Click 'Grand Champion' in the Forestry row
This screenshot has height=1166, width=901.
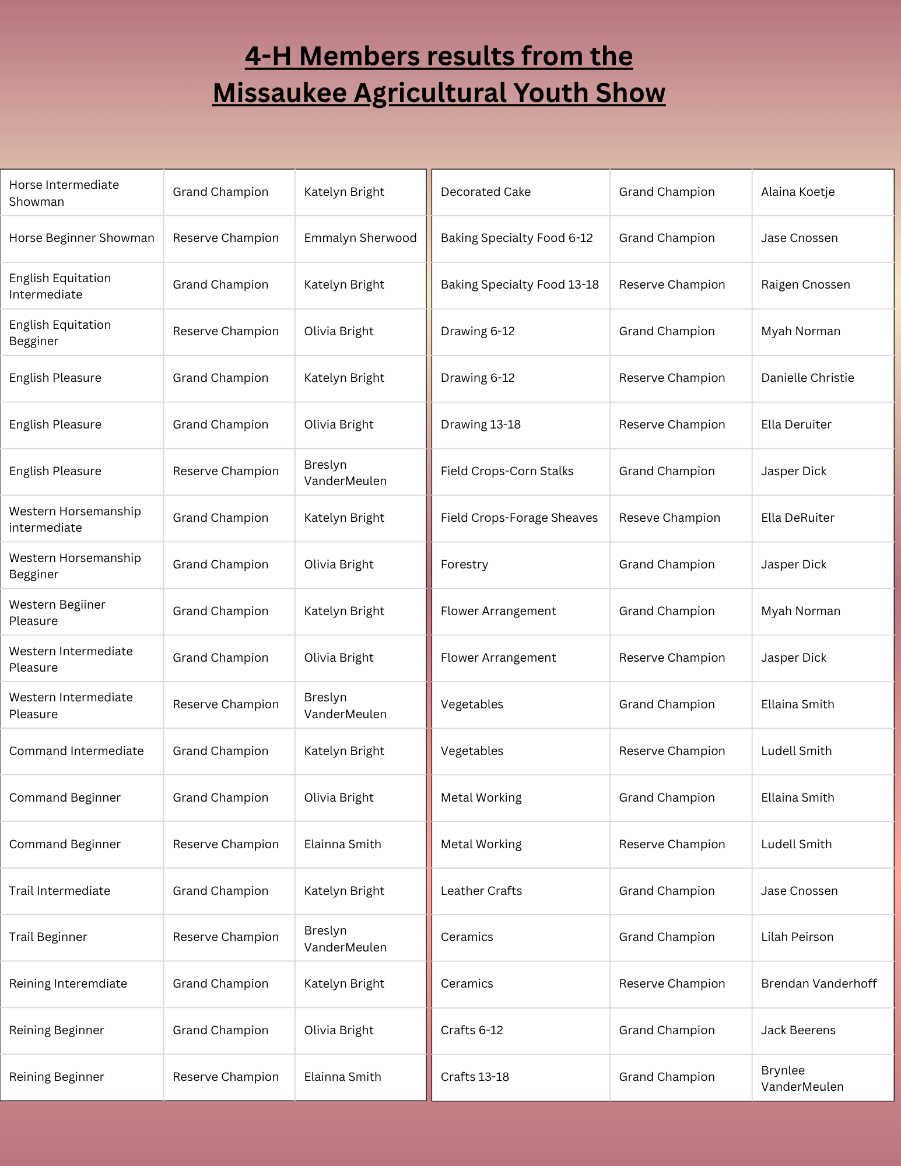(667, 565)
